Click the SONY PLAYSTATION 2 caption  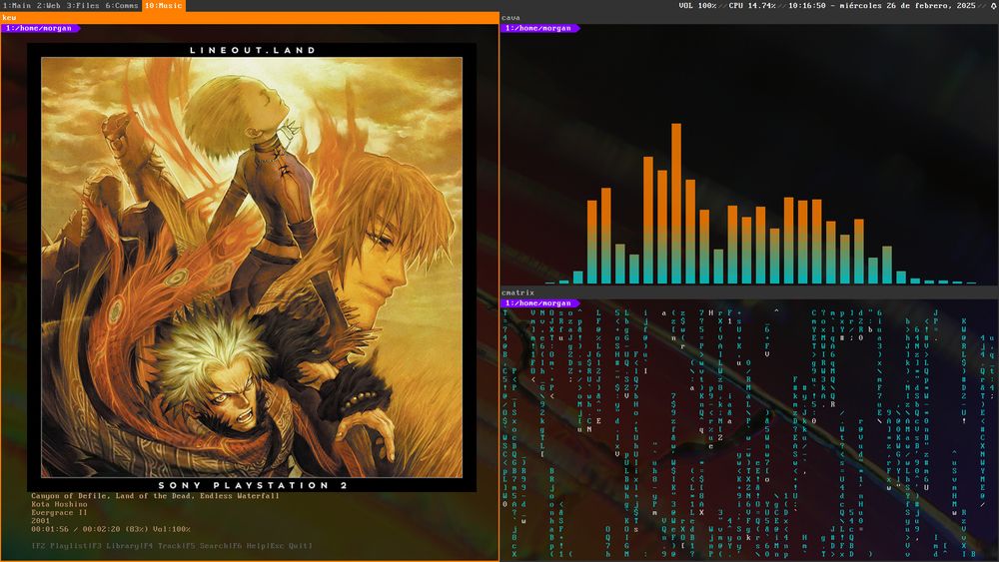[253, 485]
